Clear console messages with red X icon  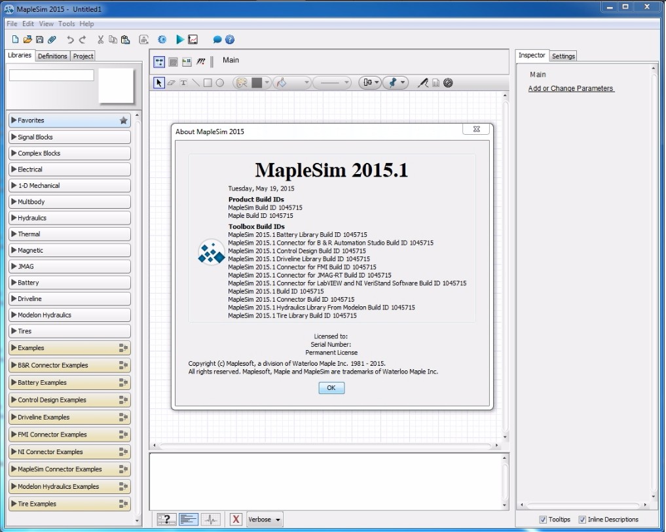[235, 518]
